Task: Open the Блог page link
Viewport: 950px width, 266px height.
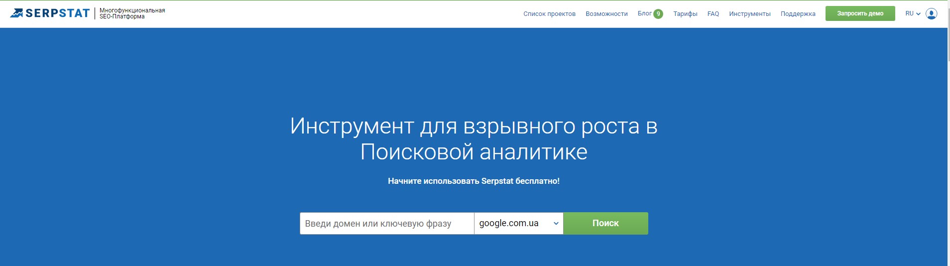Action: [644, 13]
